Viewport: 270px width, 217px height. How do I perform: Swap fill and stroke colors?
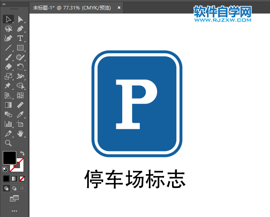point(22,153)
